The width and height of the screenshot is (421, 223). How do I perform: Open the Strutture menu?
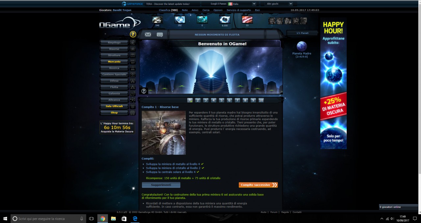(x=114, y=56)
